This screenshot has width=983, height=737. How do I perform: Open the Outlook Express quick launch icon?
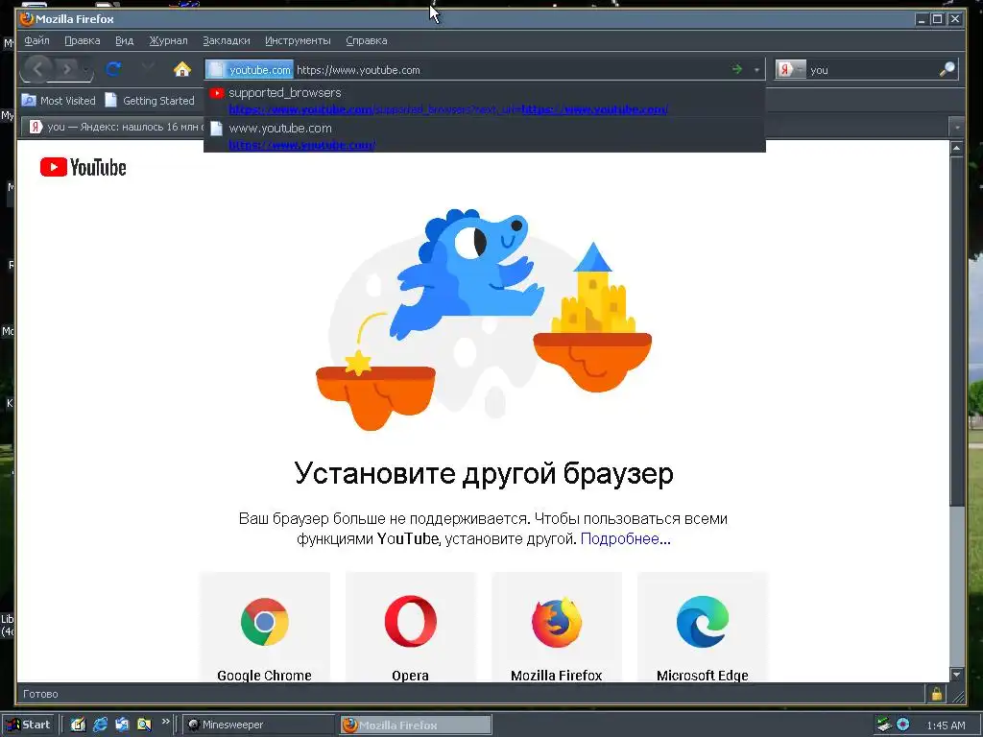tap(122, 725)
